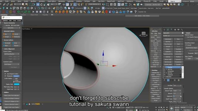Click the Pause button in third toolbar row
The width and height of the screenshot is (198, 111).
click(x=37, y=12)
